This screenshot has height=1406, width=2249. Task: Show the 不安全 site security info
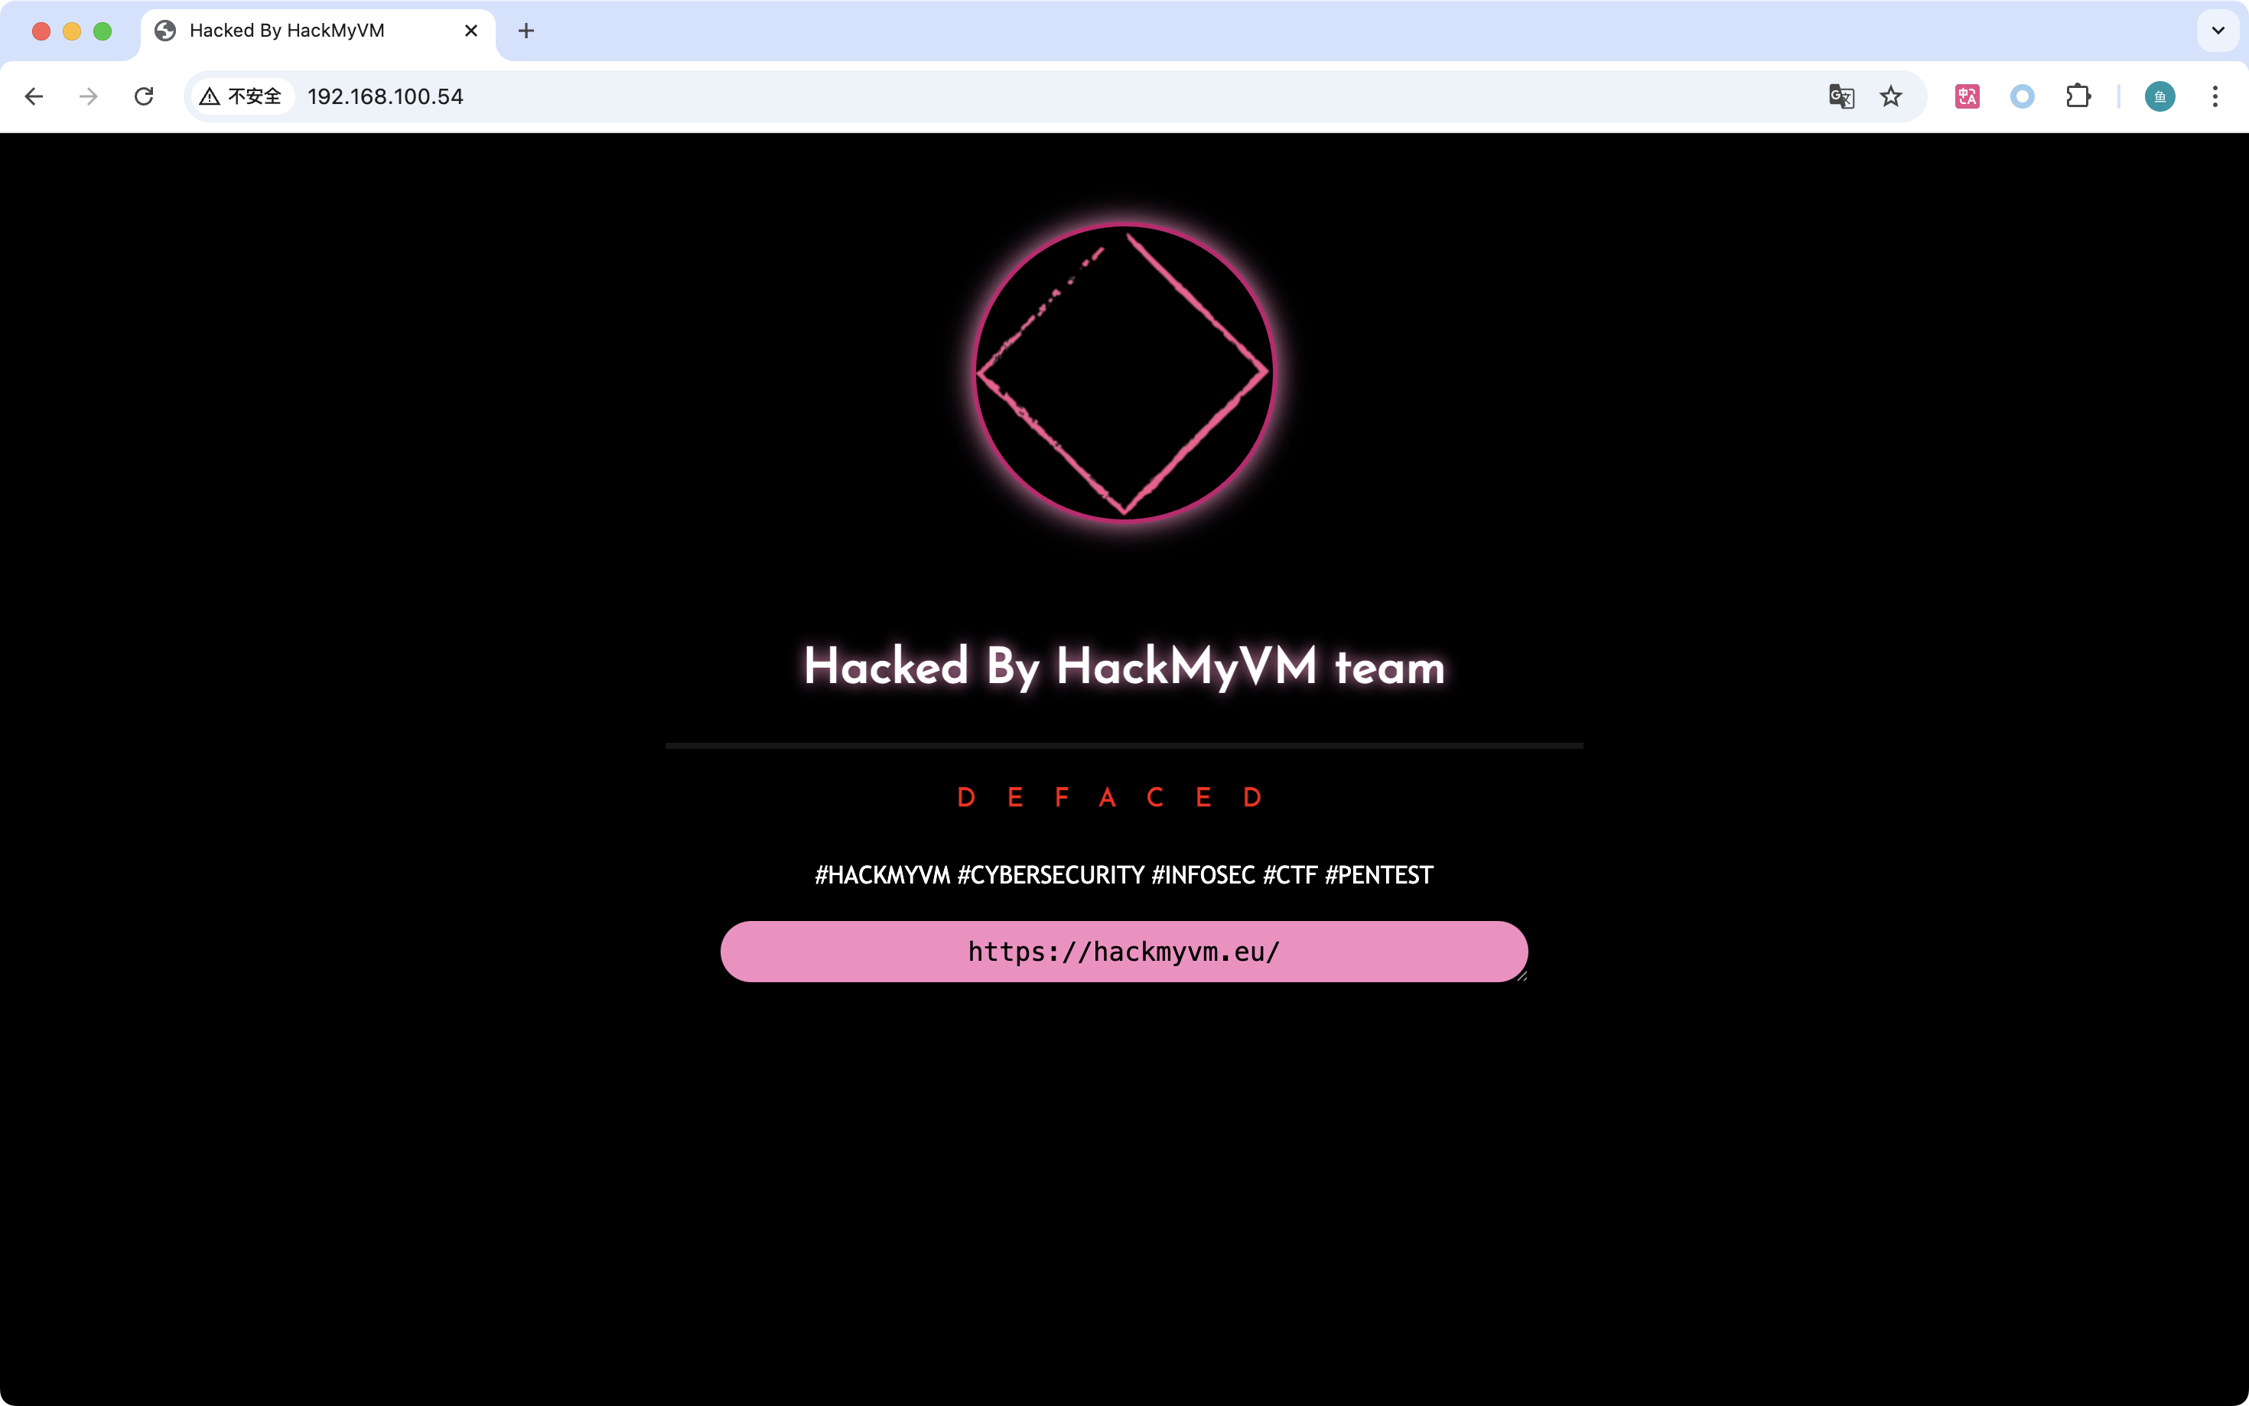(x=241, y=96)
